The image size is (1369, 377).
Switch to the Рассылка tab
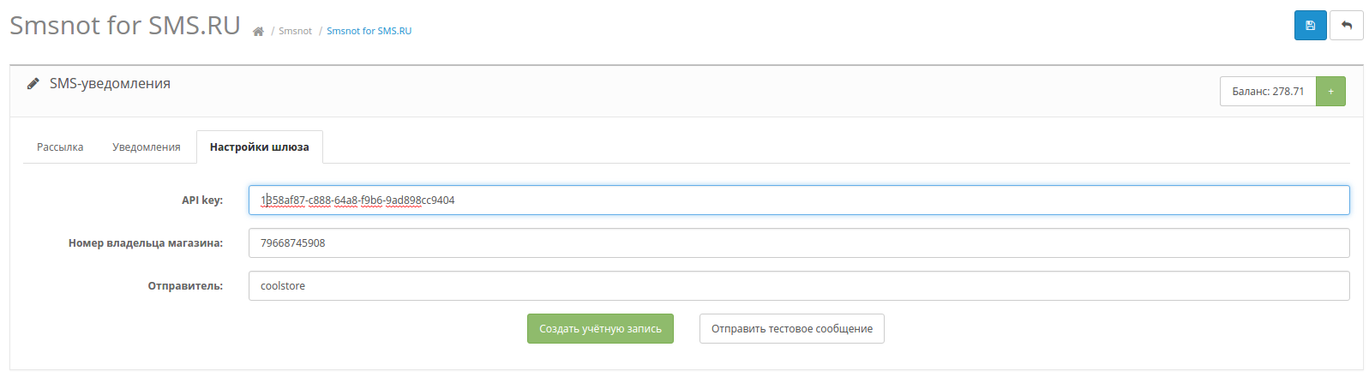coord(60,147)
